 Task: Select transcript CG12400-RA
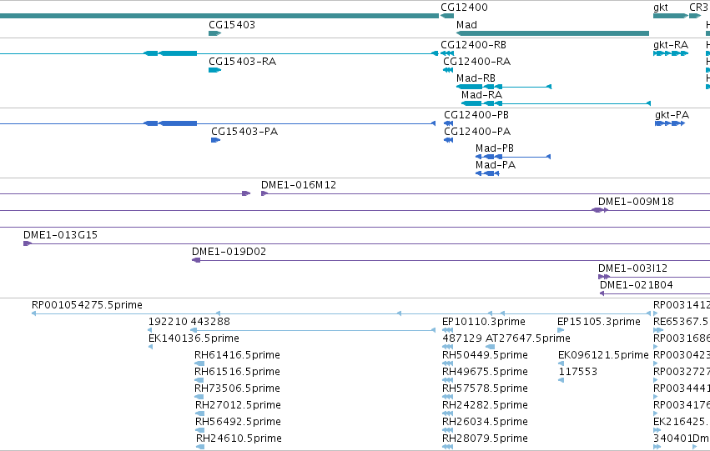(476, 62)
